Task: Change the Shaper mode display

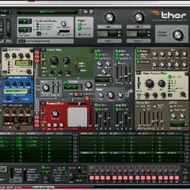Action: tap(71, 87)
